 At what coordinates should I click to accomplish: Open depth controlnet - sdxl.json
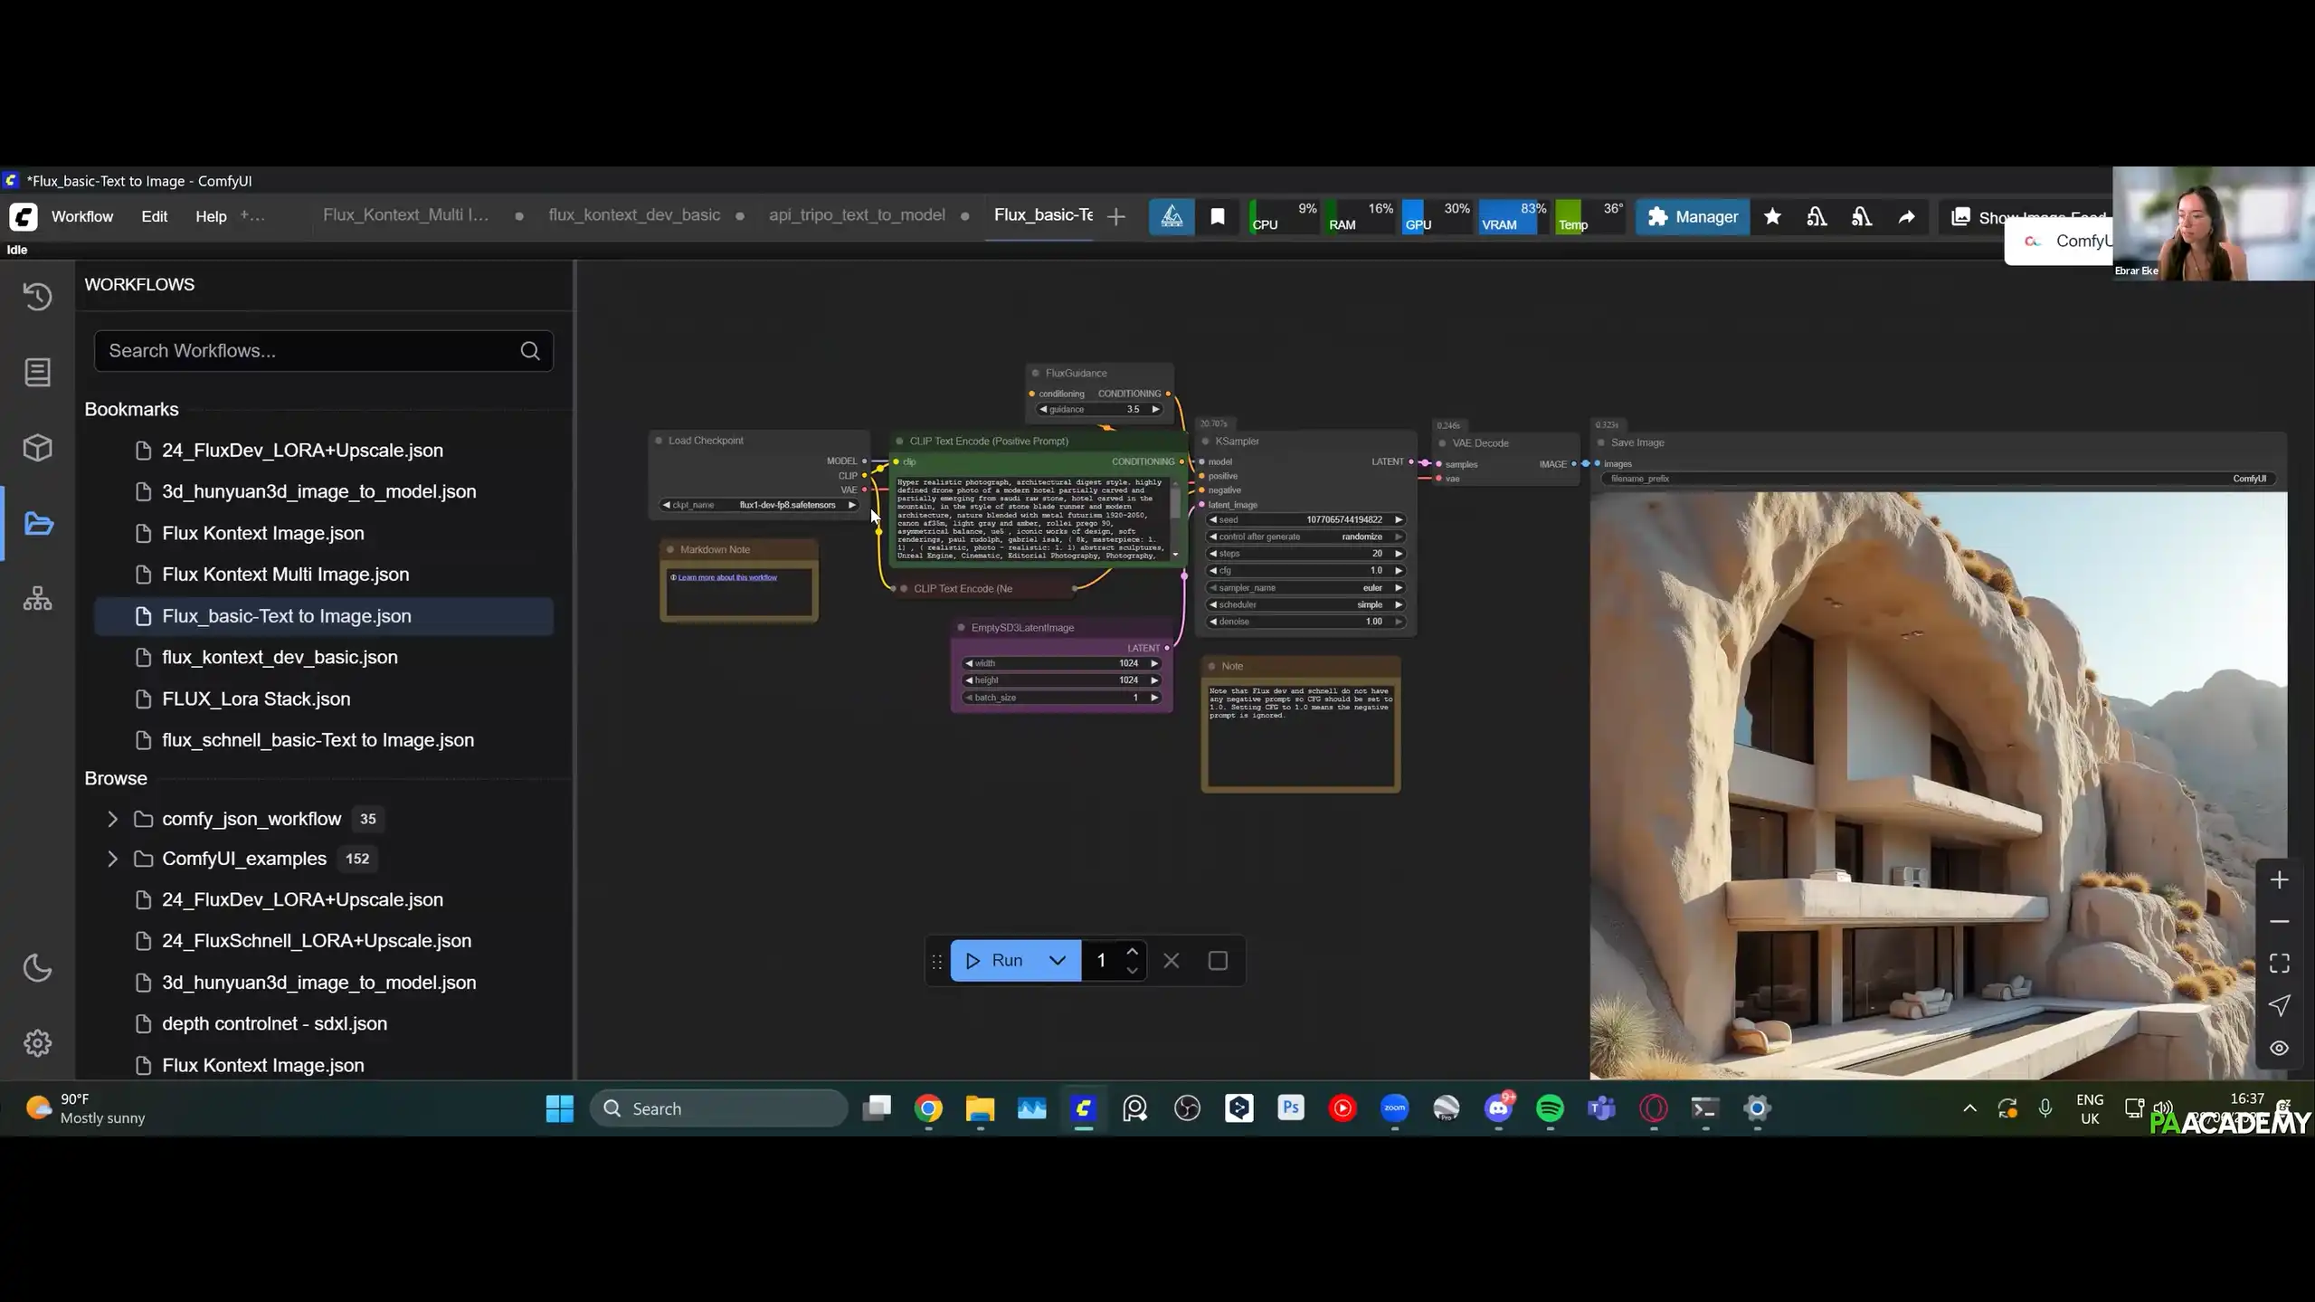pyautogui.click(x=324, y=1023)
